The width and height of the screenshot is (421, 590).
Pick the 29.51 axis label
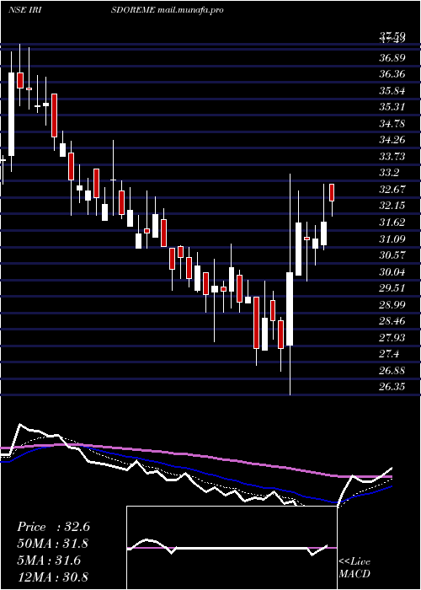click(x=392, y=288)
